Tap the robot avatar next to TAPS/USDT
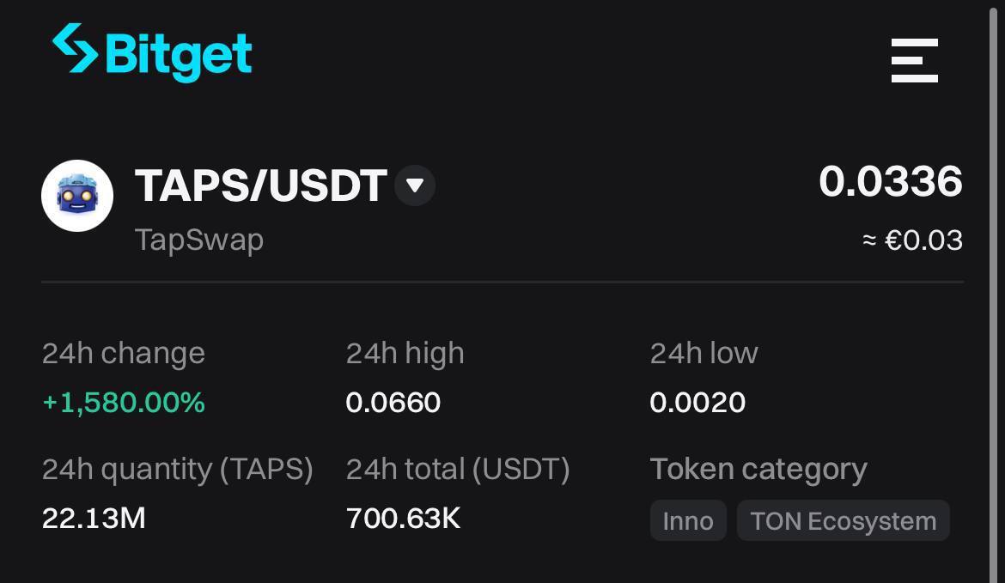Viewport: 1005px width, 583px height. pos(77,195)
